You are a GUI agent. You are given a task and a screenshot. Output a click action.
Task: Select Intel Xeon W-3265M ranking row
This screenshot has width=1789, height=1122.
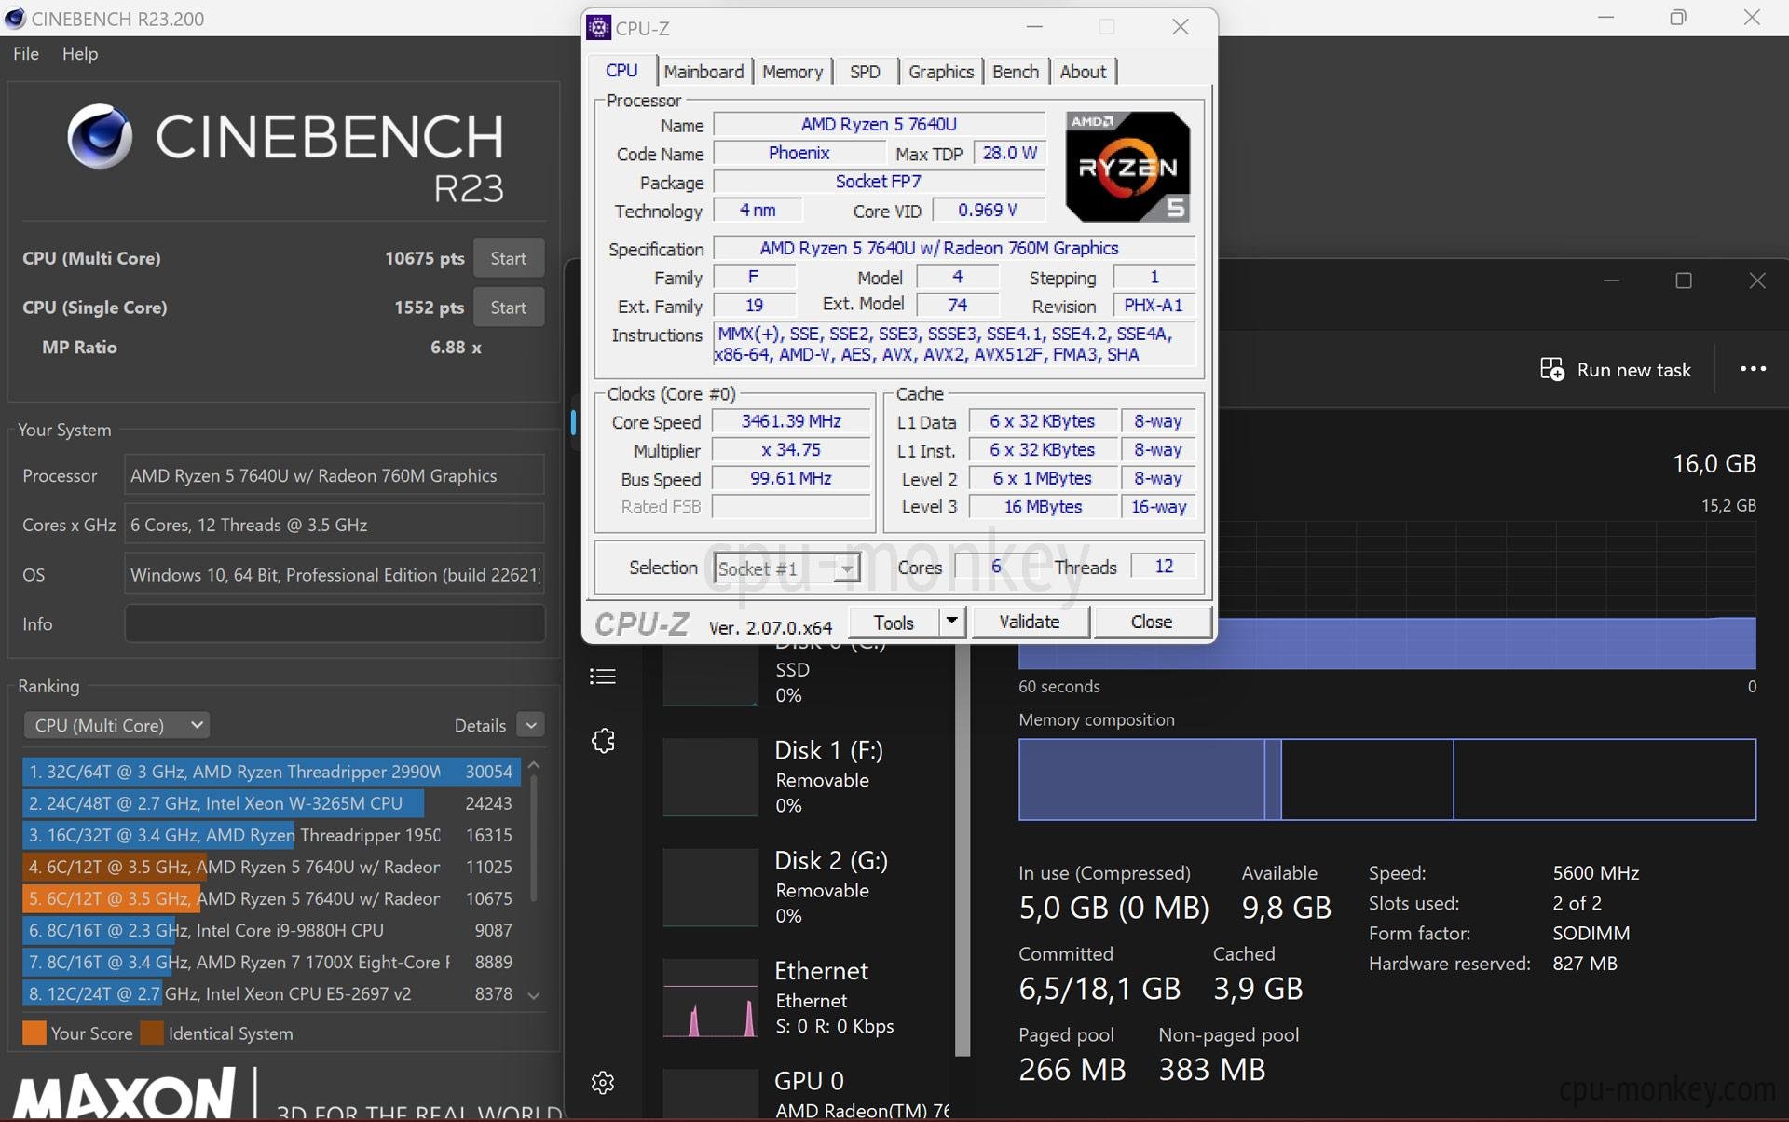pos(271,803)
